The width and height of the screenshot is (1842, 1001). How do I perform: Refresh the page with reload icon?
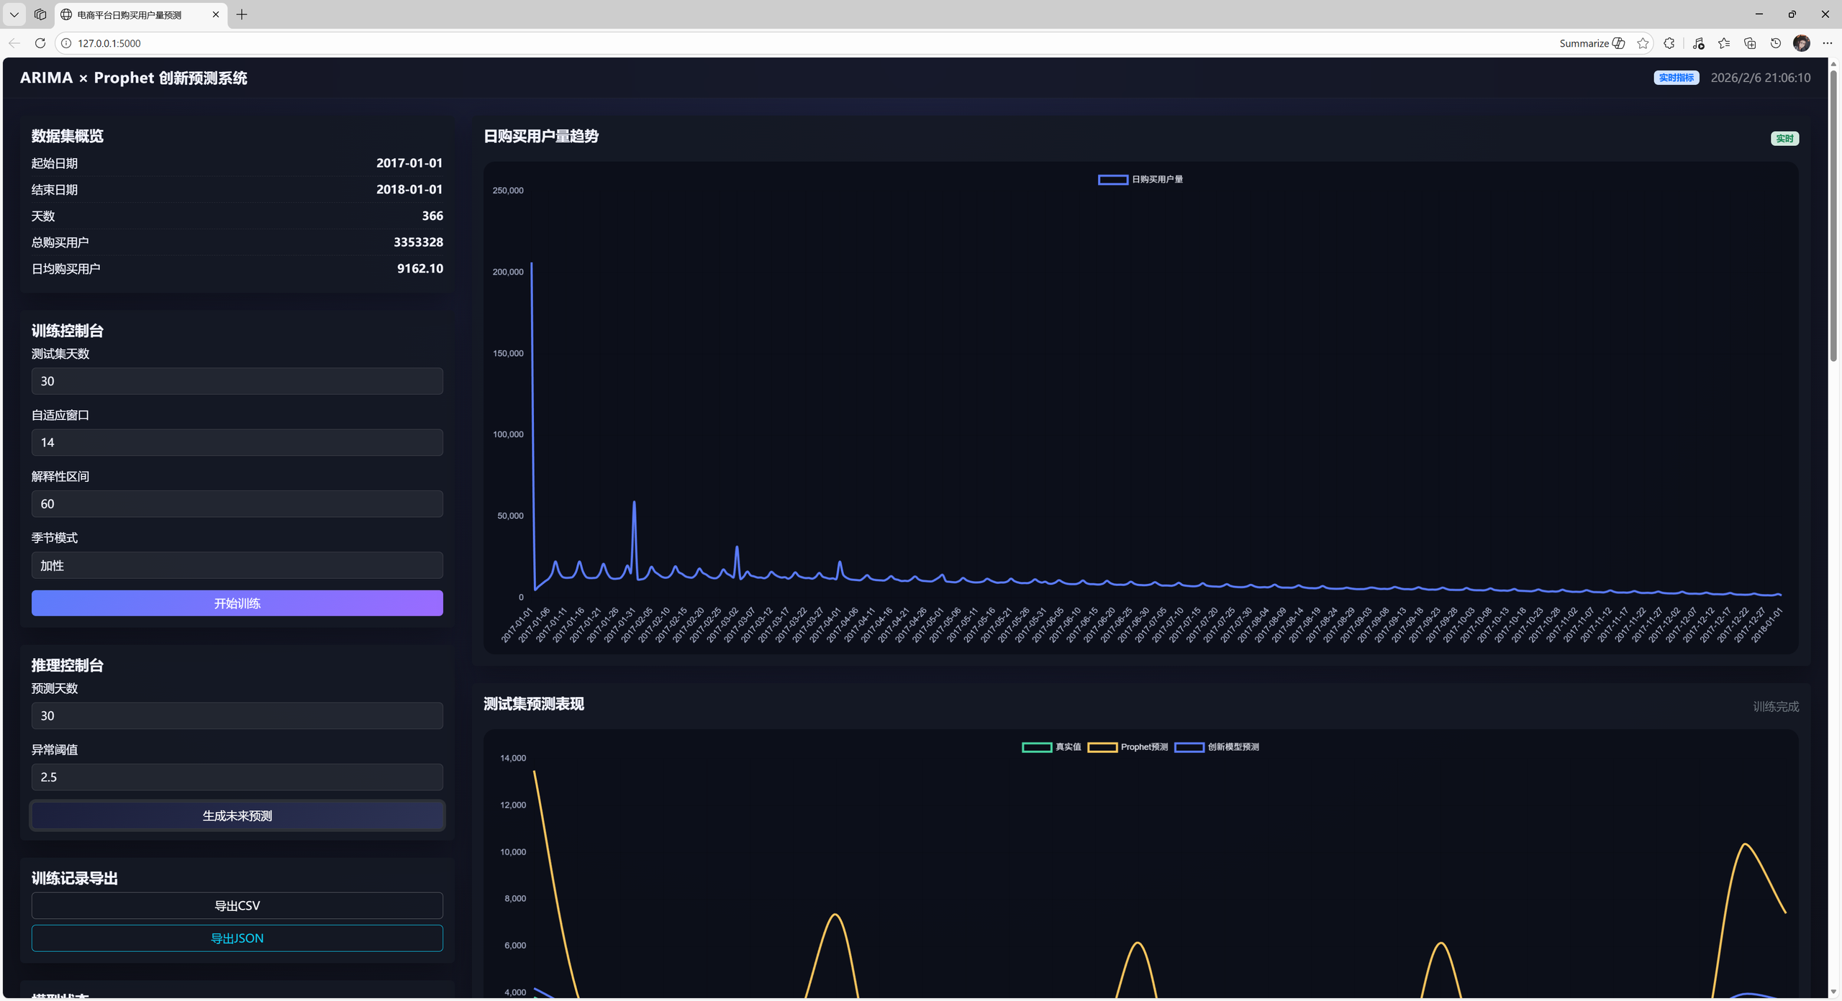coord(40,43)
